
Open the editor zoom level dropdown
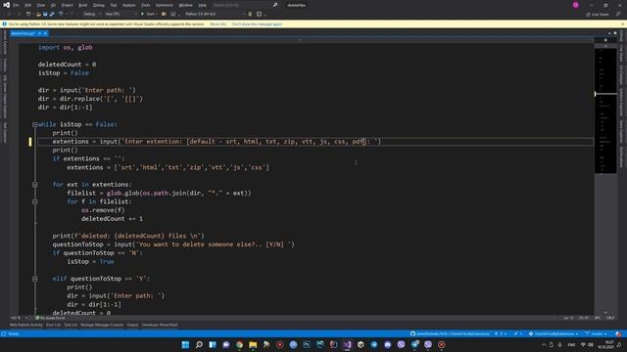20,318
